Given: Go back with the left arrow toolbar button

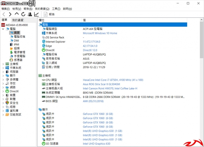Looking at the screenshot, I should (x=4, y=14).
